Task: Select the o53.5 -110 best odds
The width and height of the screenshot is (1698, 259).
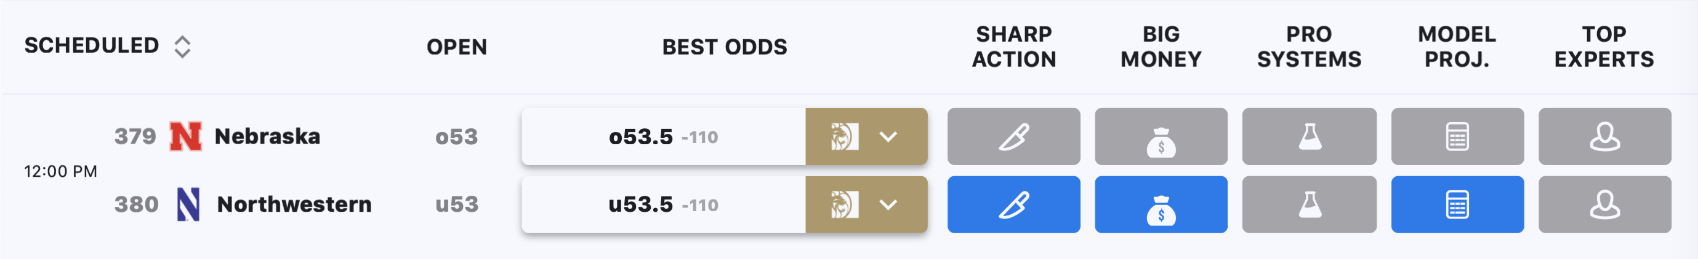Action: pyautogui.click(x=663, y=137)
